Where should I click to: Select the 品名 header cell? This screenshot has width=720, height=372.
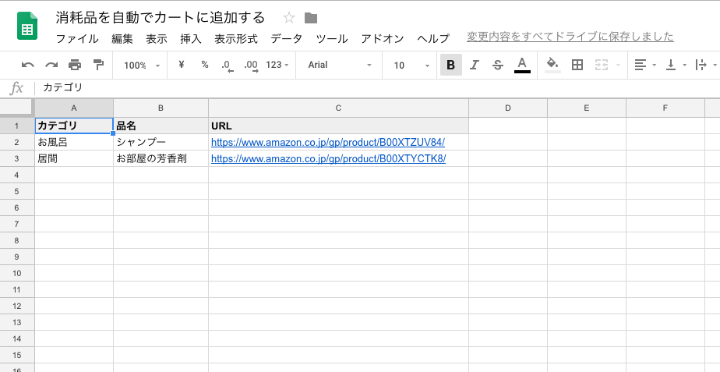[x=161, y=126]
